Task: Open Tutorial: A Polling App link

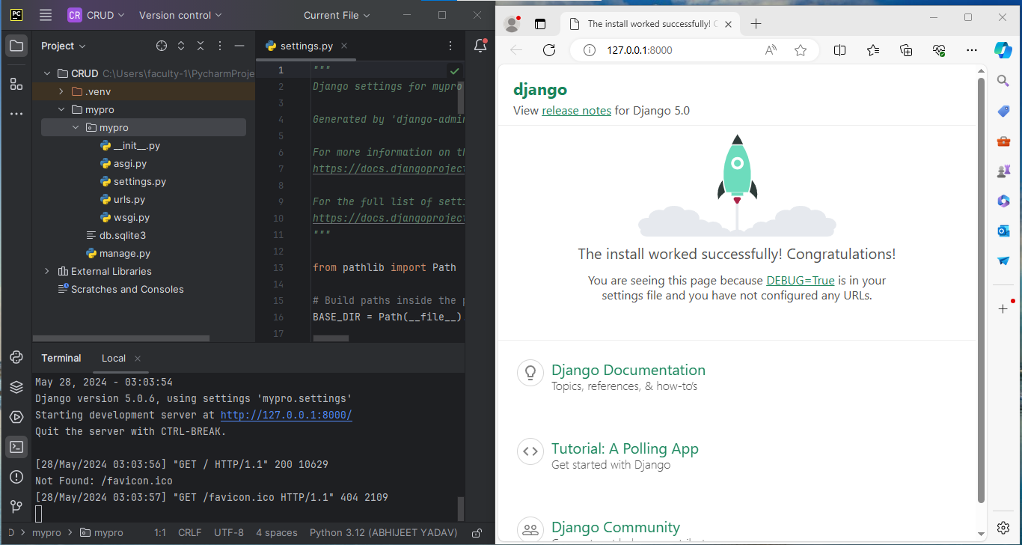Action: [x=625, y=448]
